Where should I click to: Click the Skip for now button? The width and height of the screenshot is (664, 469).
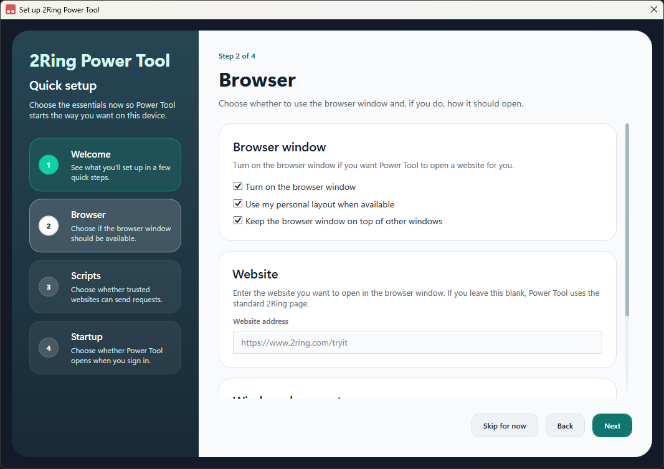505,425
